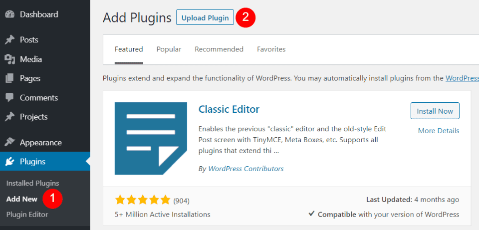Click the Comments speech bubble icon
The height and width of the screenshot is (230, 479).
pos(10,98)
